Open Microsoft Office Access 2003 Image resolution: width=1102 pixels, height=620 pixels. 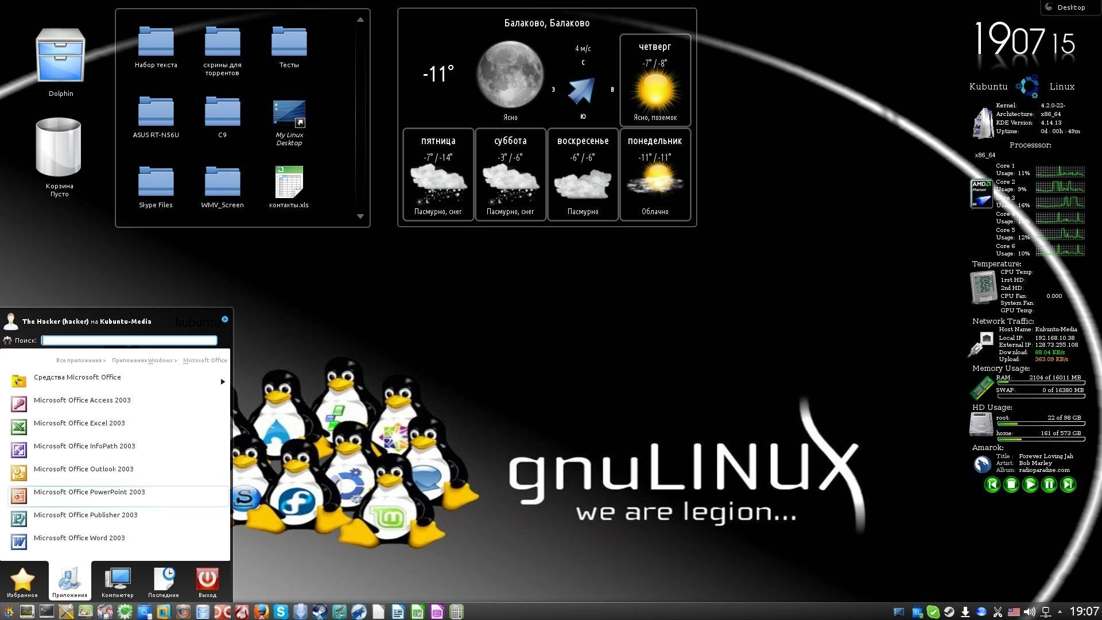tap(119, 403)
